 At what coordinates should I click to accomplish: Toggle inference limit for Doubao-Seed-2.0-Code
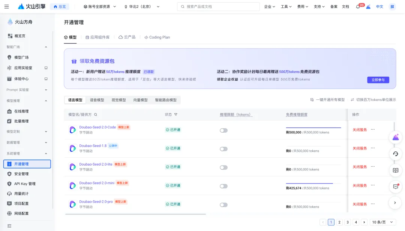tap(223, 130)
